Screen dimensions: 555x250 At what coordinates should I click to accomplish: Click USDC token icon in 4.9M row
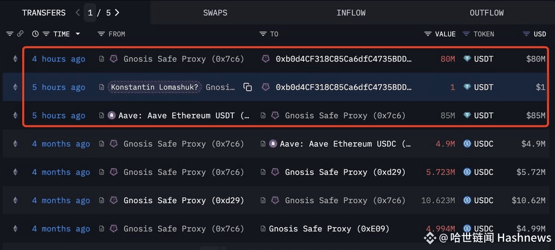pyautogui.click(x=467, y=144)
